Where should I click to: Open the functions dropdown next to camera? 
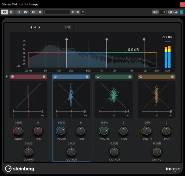click(163, 12)
